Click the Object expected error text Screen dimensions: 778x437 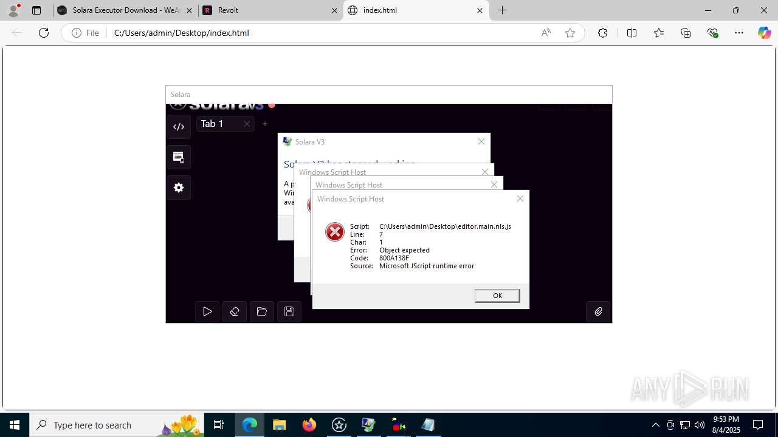(x=404, y=250)
